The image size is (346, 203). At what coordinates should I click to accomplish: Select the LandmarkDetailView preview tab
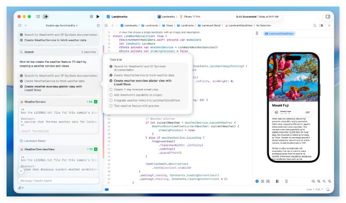click(279, 34)
